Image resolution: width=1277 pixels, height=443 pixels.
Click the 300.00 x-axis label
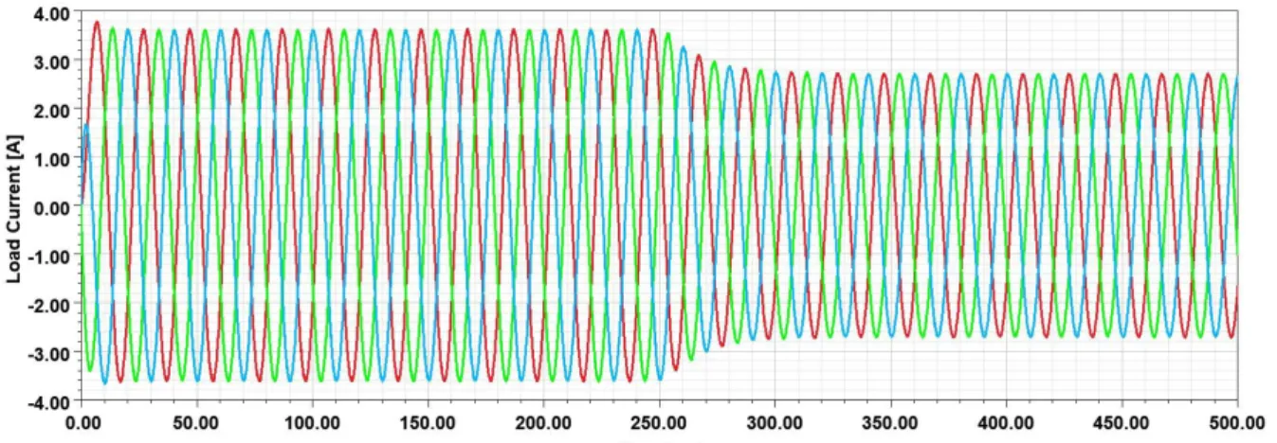click(x=775, y=421)
